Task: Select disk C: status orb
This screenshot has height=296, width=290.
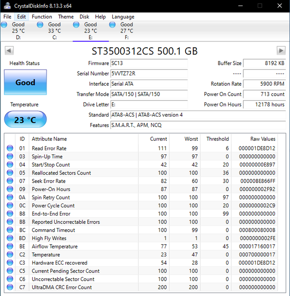Action: 40,25
